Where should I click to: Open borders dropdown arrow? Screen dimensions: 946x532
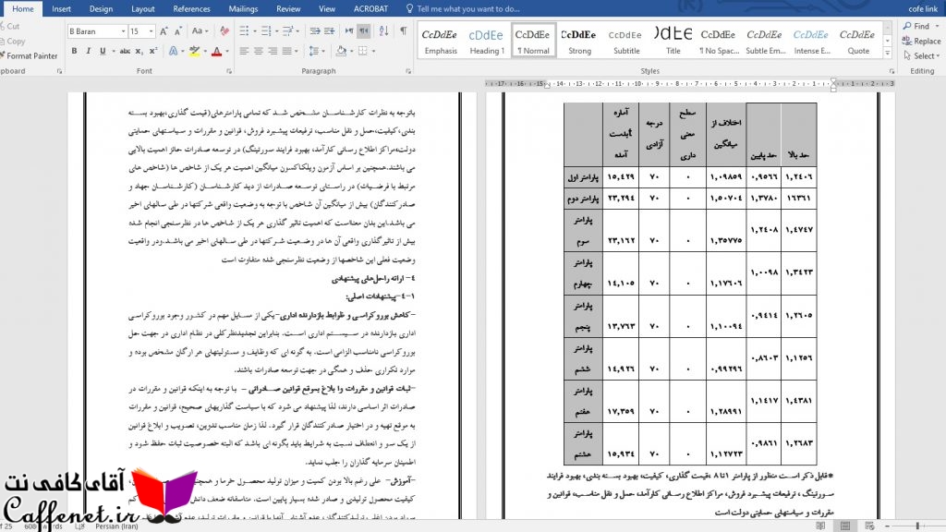pos(373,52)
